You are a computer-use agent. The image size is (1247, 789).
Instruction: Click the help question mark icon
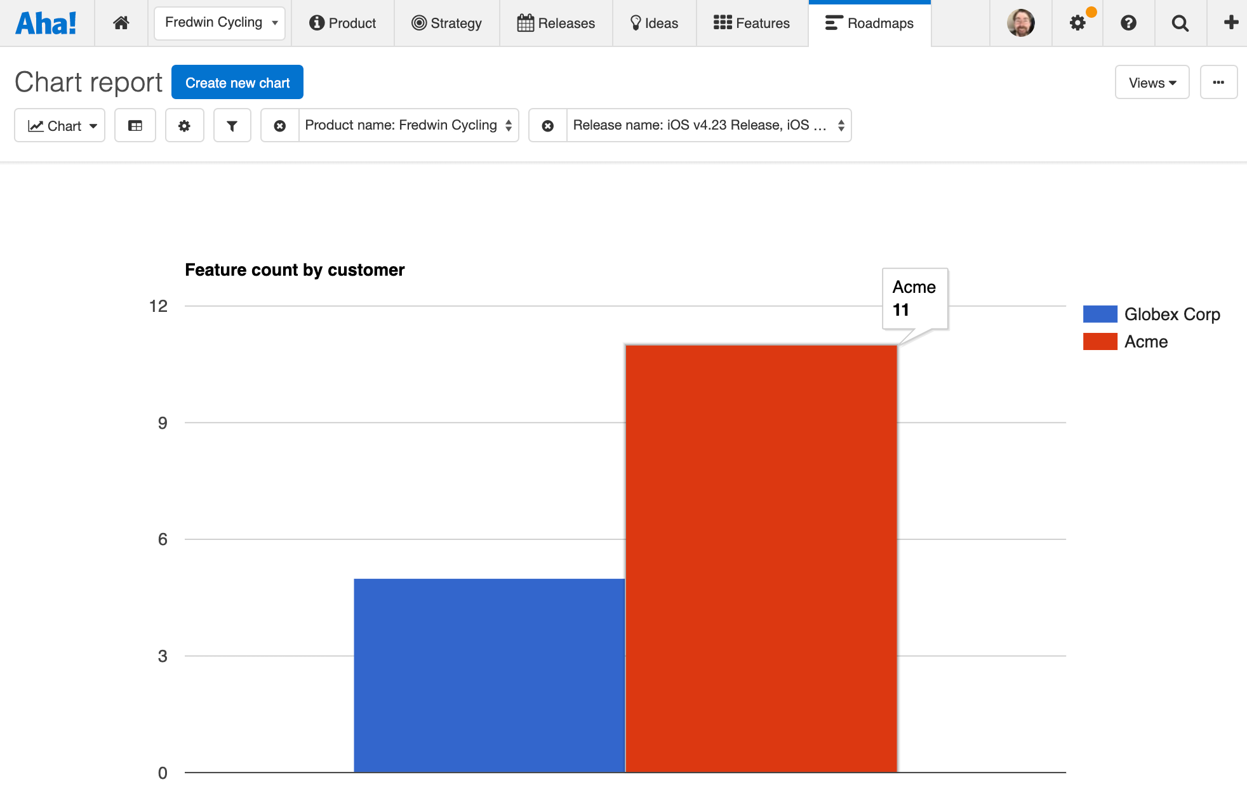point(1128,24)
